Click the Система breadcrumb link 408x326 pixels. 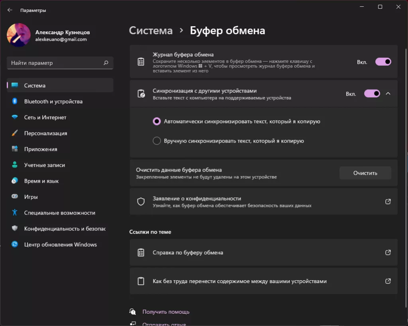pyautogui.click(x=151, y=31)
